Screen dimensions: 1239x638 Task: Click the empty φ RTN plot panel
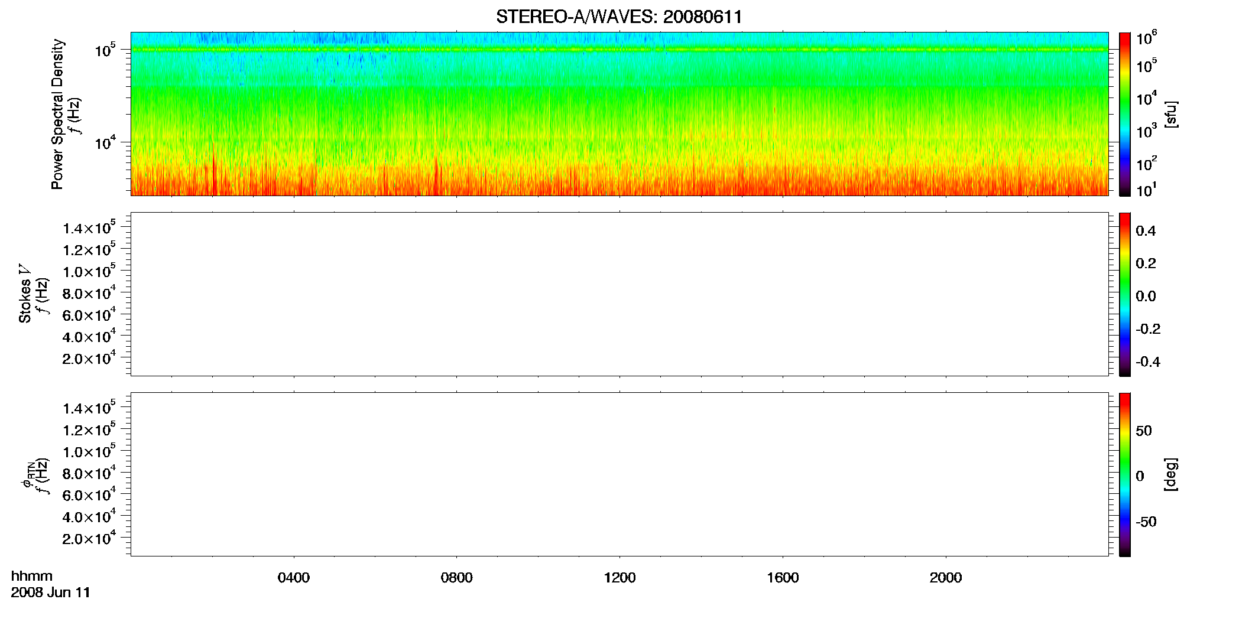click(x=619, y=474)
